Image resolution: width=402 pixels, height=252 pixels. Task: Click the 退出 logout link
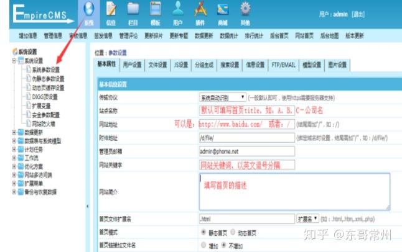pyautogui.click(x=358, y=14)
